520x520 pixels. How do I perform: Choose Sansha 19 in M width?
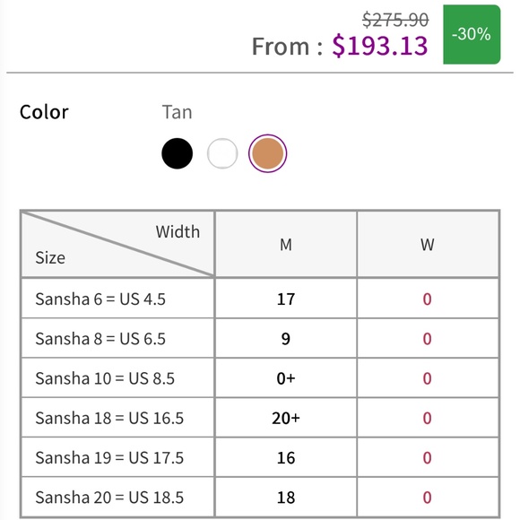[286, 457]
